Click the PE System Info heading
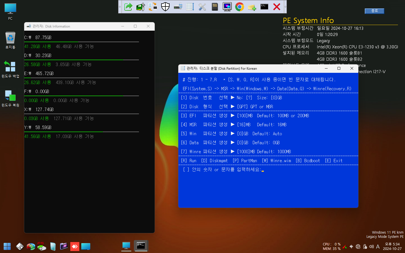Image resolution: width=405 pixels, height=253 pixels. tap(308, 21)
